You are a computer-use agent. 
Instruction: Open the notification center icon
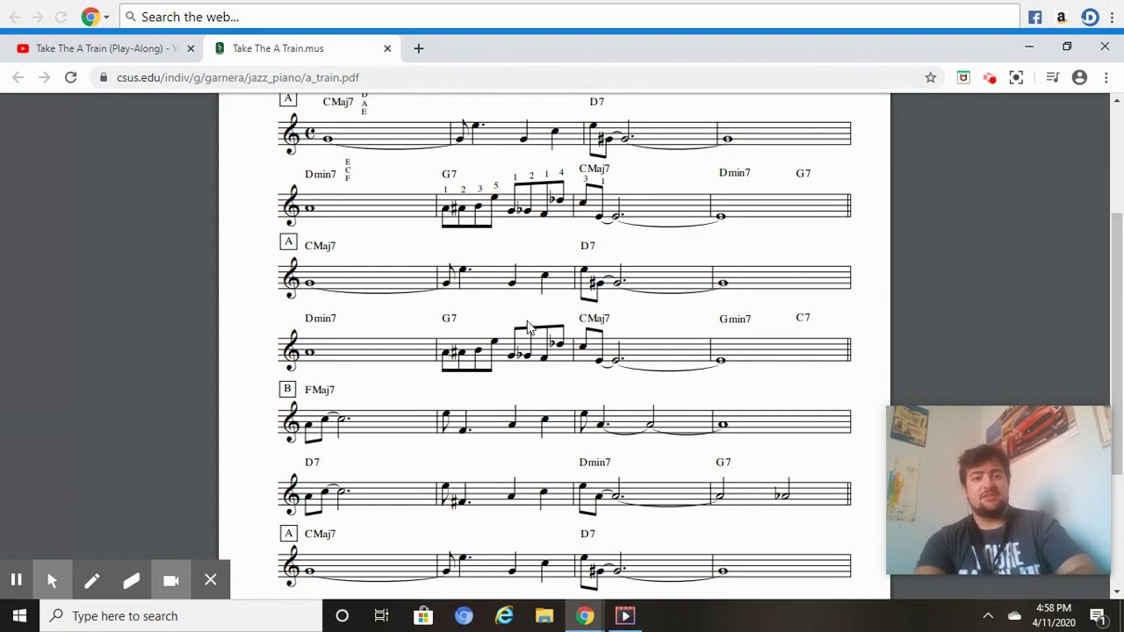[1098, 615]
